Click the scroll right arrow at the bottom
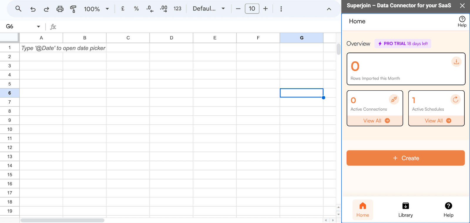Viewport: 470px width, 223px height. click(333, 220)
